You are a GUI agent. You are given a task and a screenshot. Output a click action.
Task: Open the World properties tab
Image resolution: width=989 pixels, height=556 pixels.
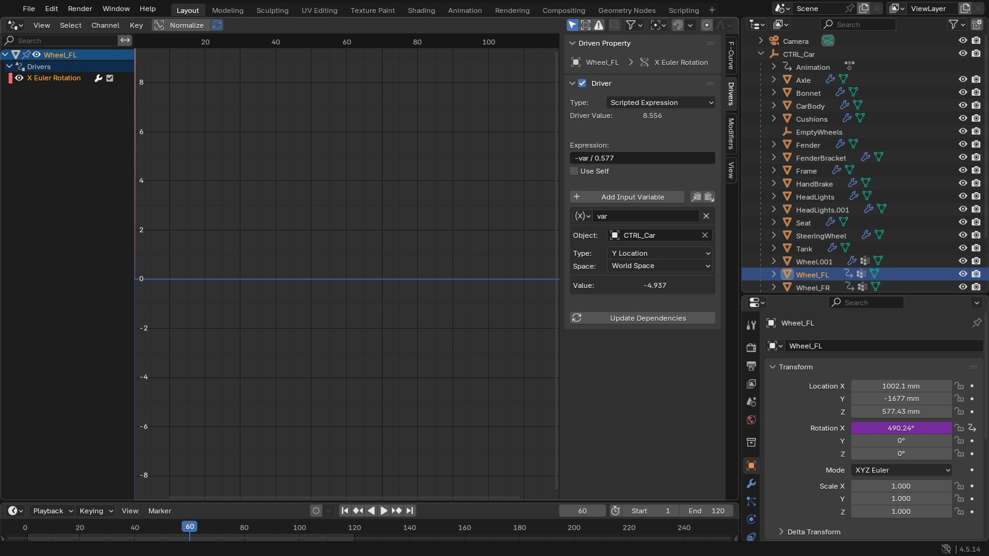click(751, 420)
